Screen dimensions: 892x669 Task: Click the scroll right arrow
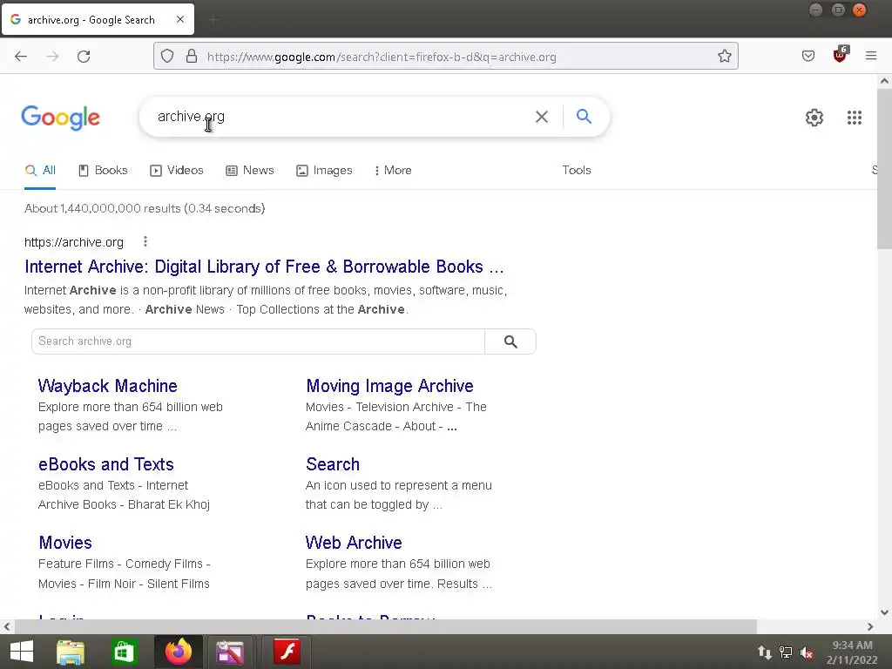(870, 626)
